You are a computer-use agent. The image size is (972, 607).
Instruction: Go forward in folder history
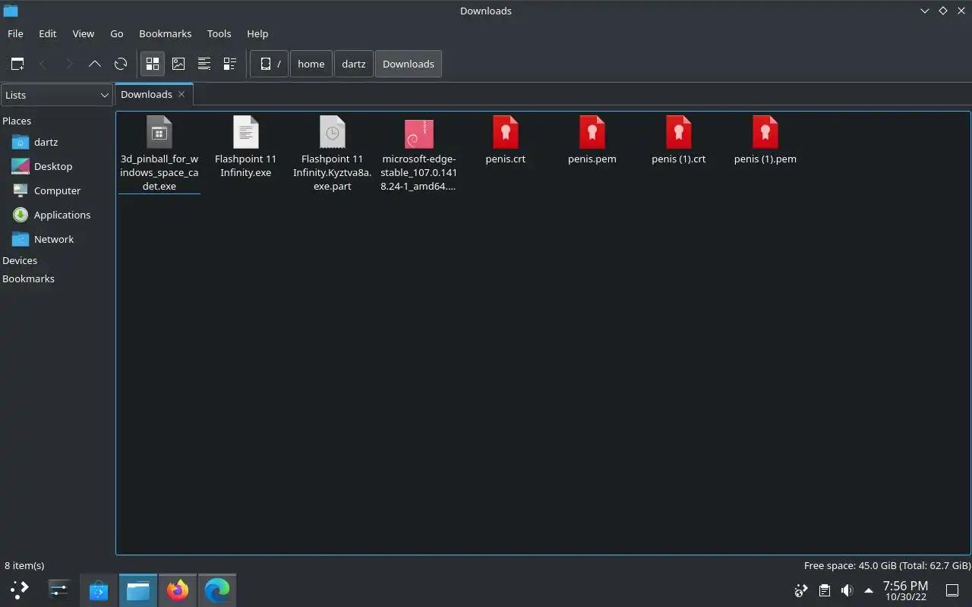click(x=69, y=64)
